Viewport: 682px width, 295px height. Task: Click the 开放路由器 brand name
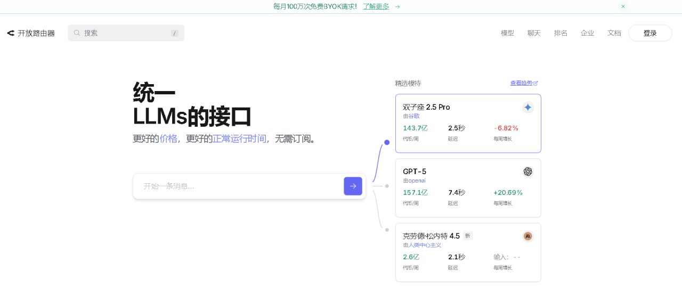pos(36,33)
